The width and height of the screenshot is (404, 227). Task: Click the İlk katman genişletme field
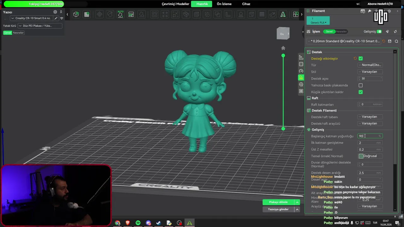pos(370,143)
